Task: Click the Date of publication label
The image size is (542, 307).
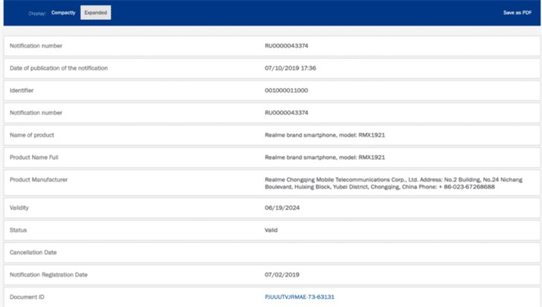Action: (x=58, y=68)
